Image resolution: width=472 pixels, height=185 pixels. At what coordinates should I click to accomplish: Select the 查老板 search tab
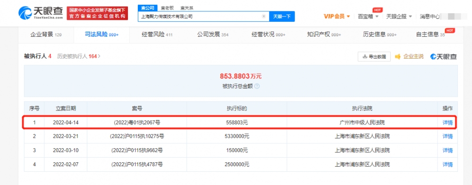pyautogui.click(x=167, y=8)
